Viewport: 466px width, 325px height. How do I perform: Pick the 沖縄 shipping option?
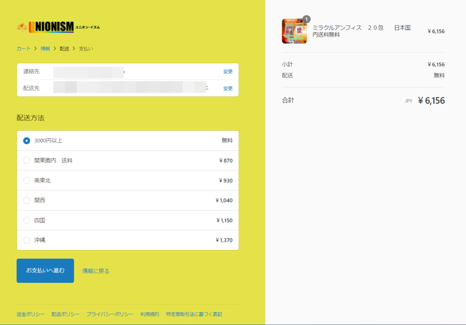(27, 240)
